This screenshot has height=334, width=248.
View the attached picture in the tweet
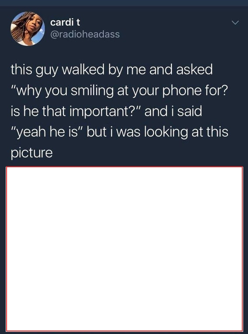click(124, 249)
